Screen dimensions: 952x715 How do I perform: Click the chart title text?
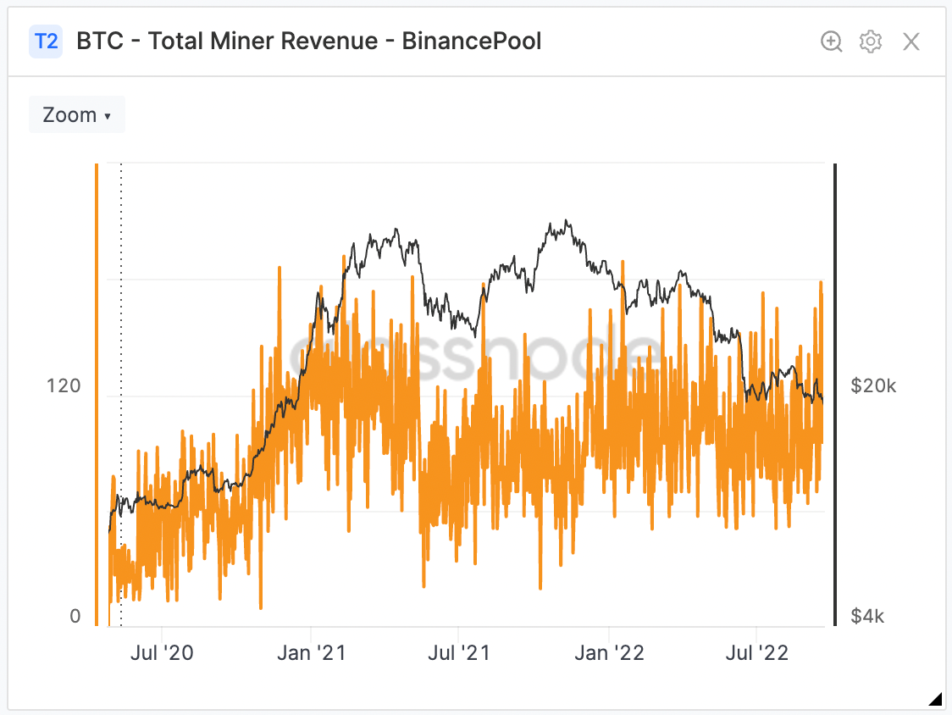point(308,42)
